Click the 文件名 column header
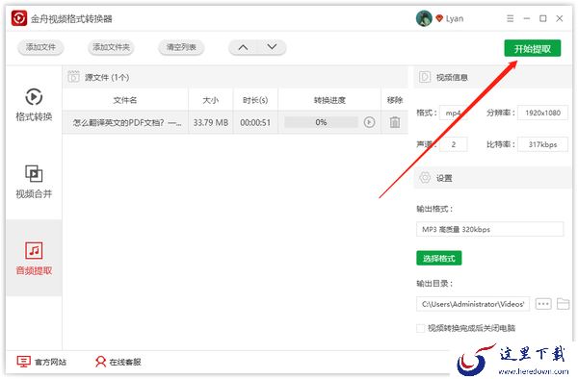 (x=125, y=100)
